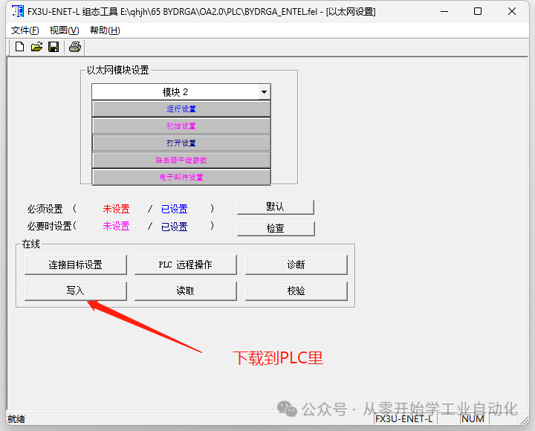Image resolution: width=535 pixels, height=431 pixels.
Task: Save using the floppy disk icon
Action: (53, 47)
